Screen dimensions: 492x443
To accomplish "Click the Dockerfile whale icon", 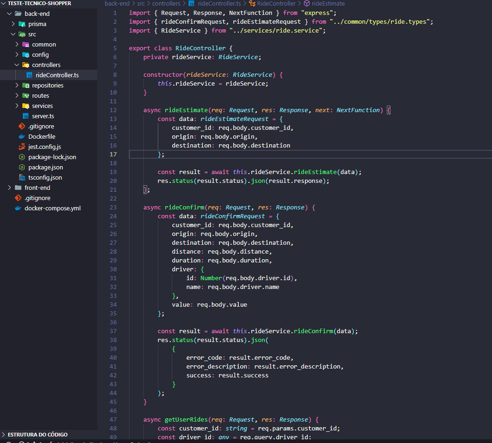I will pyautogui.click(x=21, y=137).
